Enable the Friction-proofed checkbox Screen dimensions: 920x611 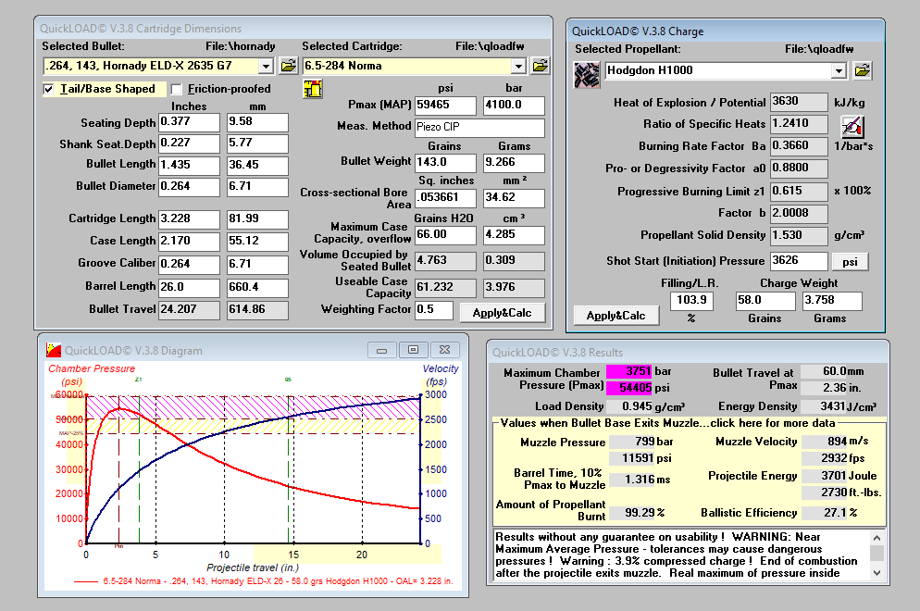pos(177,90)
